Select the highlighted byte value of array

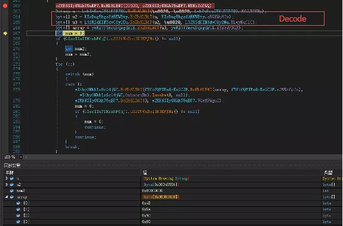[x=161, y=197]
